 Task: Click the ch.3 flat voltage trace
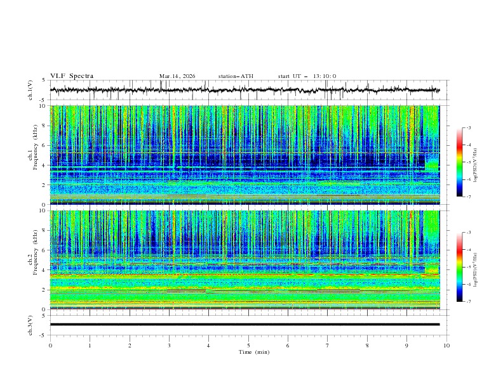[245, 325]
